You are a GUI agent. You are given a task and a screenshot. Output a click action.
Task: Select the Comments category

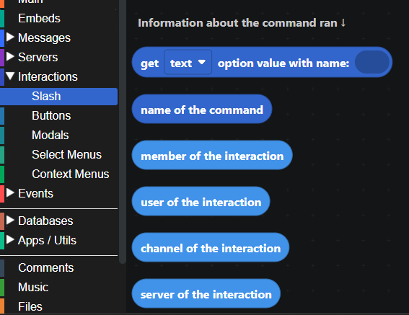click(x=46, y=268)
